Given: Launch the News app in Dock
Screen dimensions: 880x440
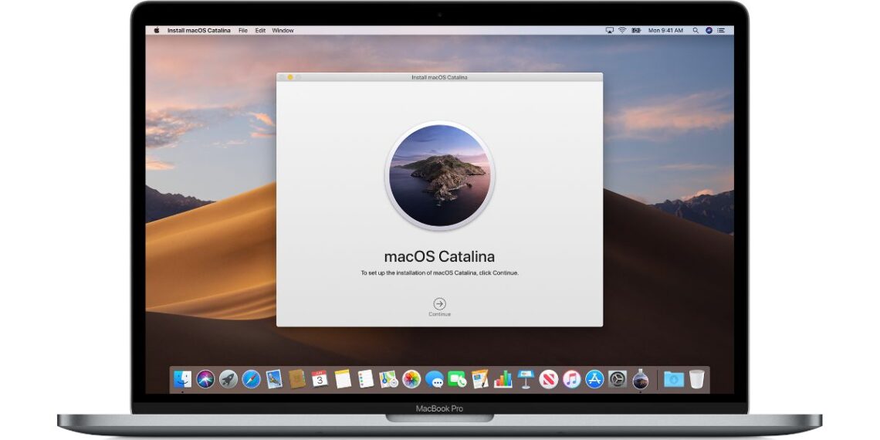Looking at the screenshot, I should [x=549, y=379].
